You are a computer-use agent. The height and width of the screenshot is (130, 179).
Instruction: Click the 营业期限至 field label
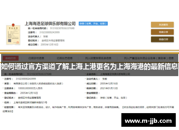tap(93, 93)
